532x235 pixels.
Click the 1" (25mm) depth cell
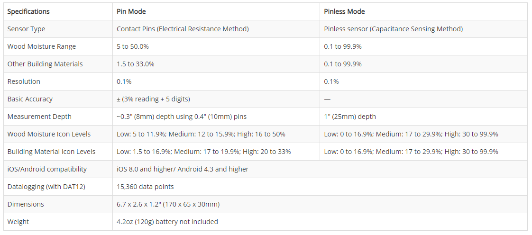(x=350, y=117)
